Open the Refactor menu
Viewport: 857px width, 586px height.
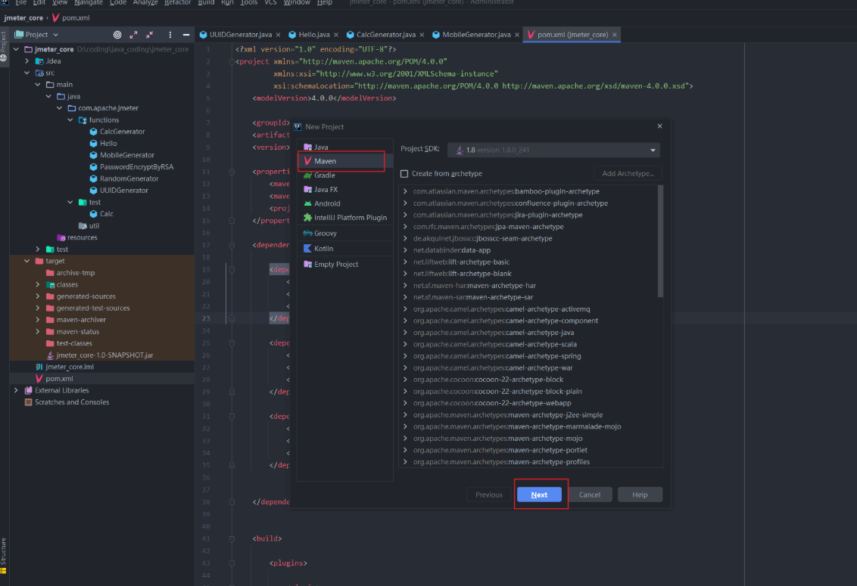[177, 3]
